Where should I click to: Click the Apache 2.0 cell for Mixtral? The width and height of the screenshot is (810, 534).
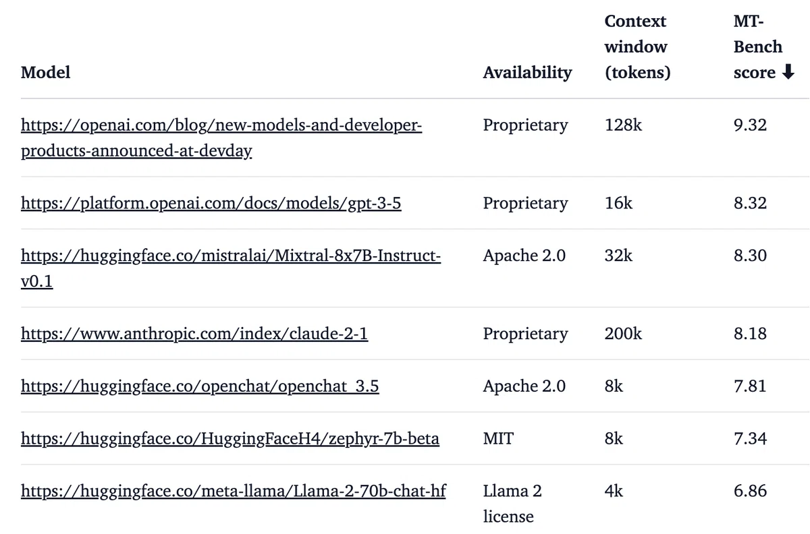click(x=524, y=255)
